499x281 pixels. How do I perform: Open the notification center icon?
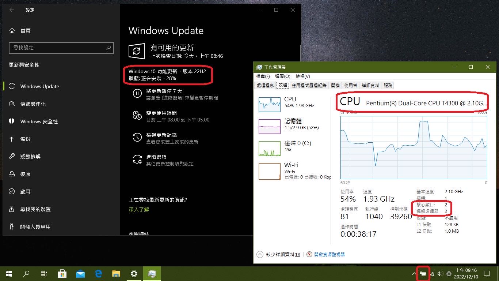coord(487,273)
